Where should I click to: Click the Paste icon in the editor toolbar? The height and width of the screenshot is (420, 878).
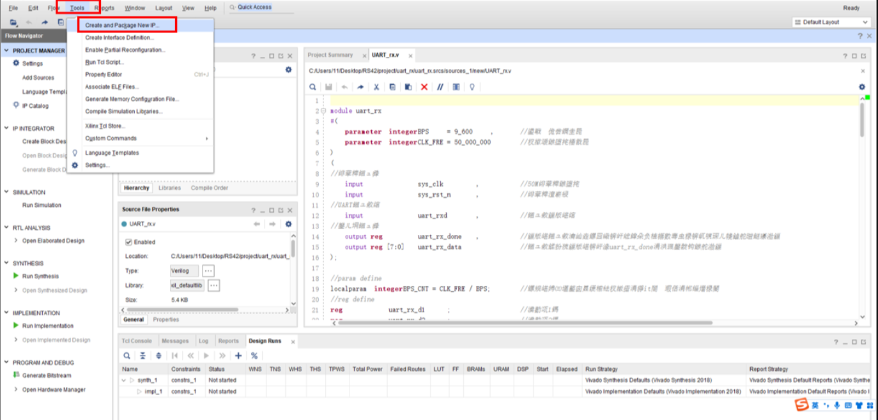[408, 87]
